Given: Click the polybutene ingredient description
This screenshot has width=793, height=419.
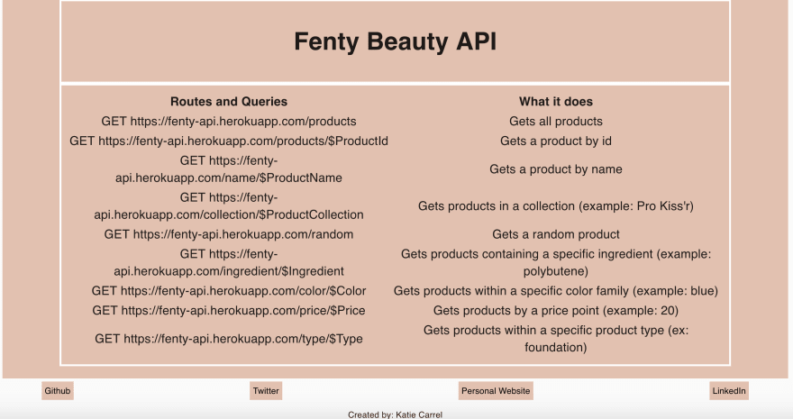Looking at the screenshot, I should click(x=556, y=263).
